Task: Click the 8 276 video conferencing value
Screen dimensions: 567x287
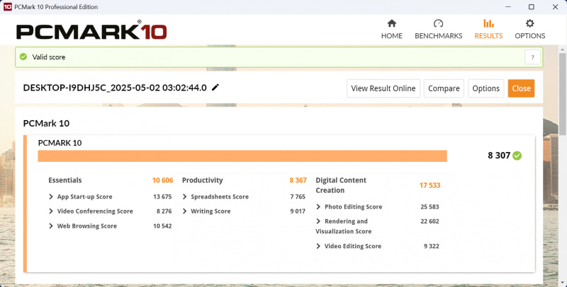Action: (164, 211)
